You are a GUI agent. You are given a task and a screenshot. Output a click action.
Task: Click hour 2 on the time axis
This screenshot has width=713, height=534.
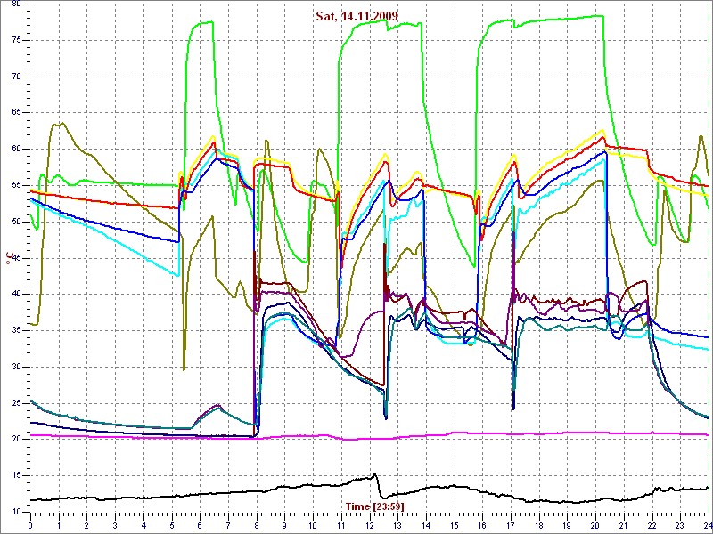click(x=86, y=526)
